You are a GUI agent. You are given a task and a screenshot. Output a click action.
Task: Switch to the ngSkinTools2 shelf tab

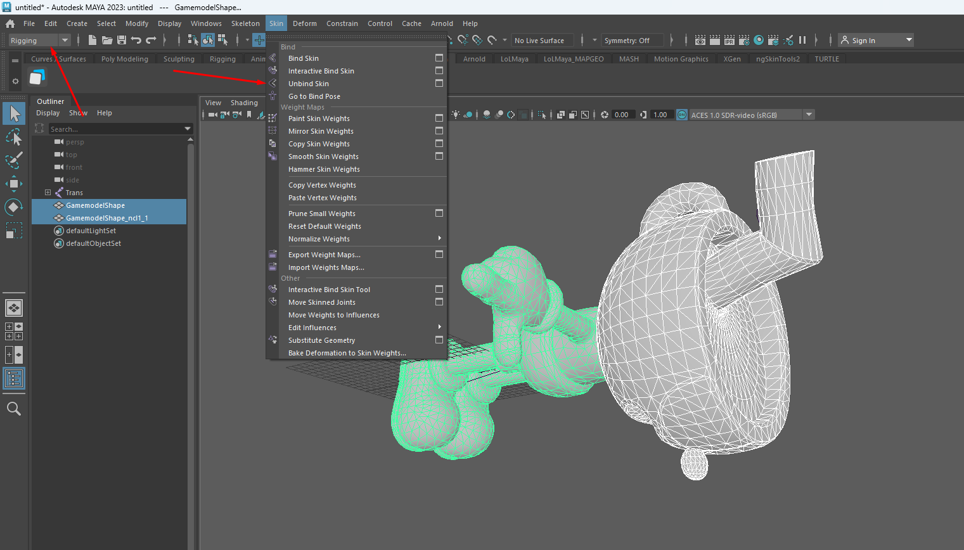778,59
